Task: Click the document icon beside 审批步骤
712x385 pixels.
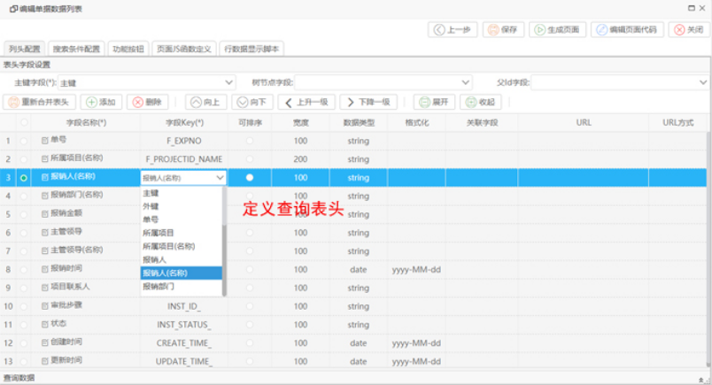Action: tap(45, 306)
